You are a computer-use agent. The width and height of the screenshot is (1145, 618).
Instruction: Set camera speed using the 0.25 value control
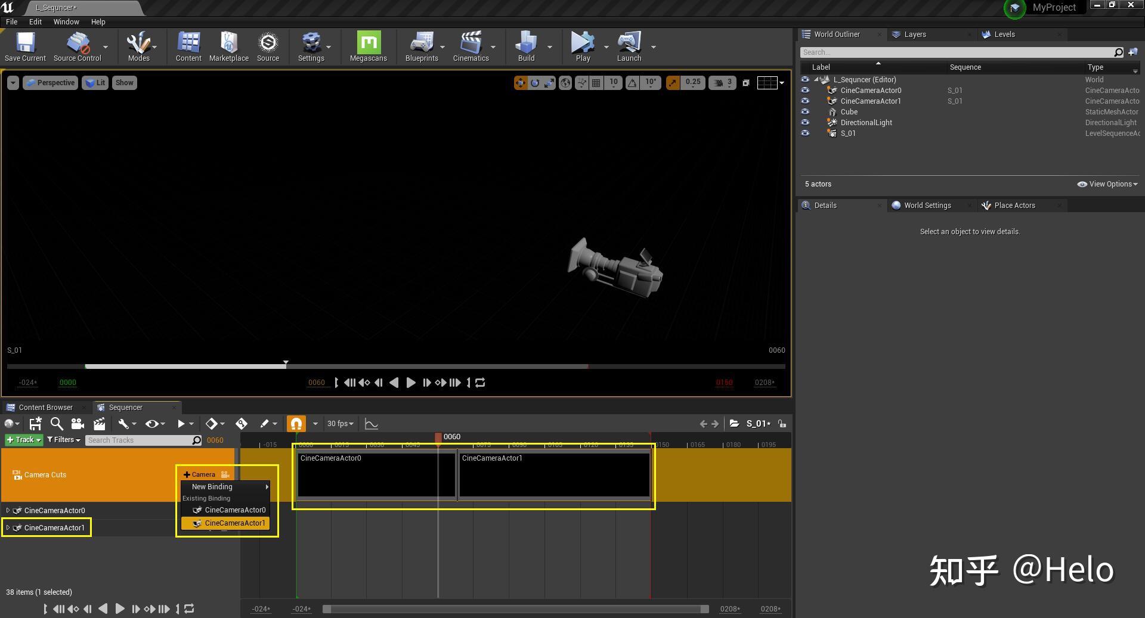(x=693, y=83)
